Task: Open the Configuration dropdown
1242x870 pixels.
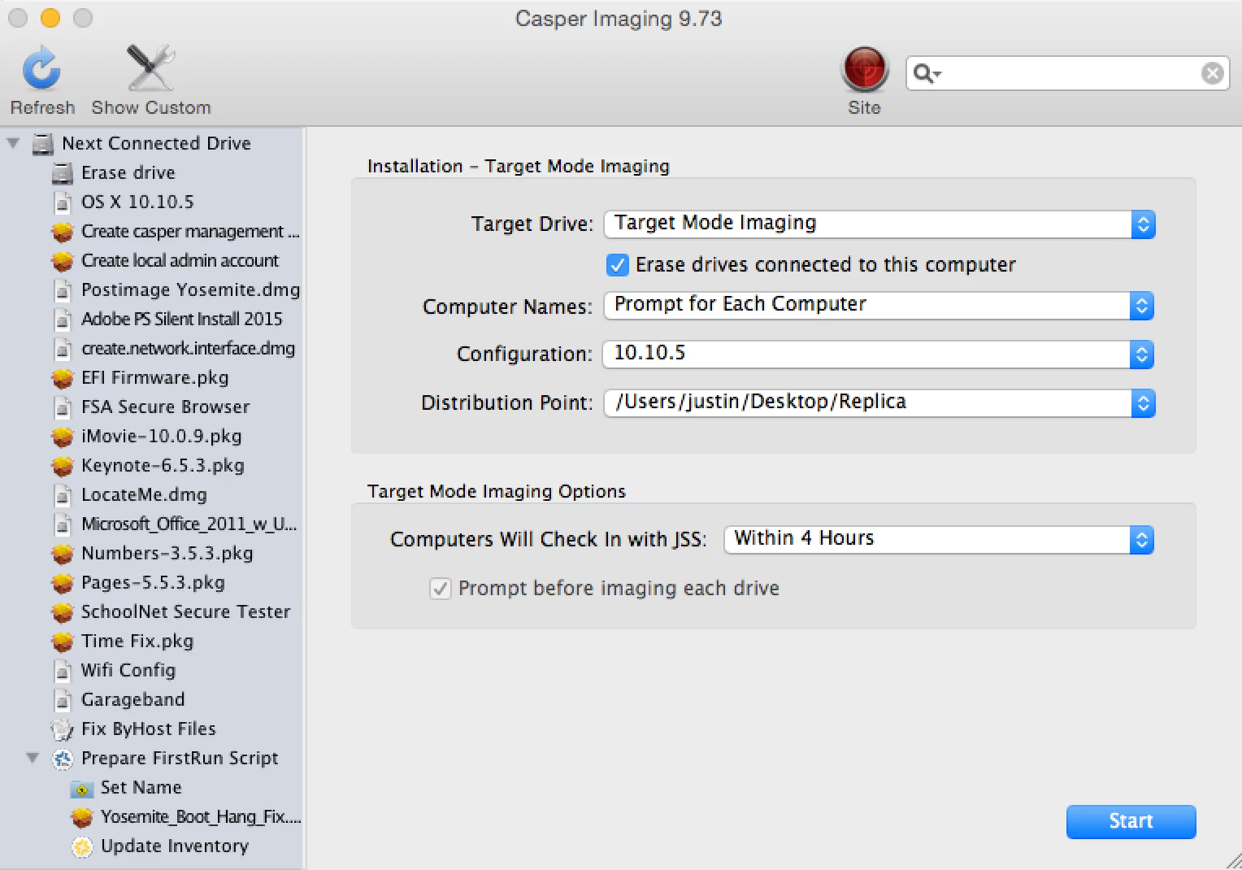Action: point(879,354)
